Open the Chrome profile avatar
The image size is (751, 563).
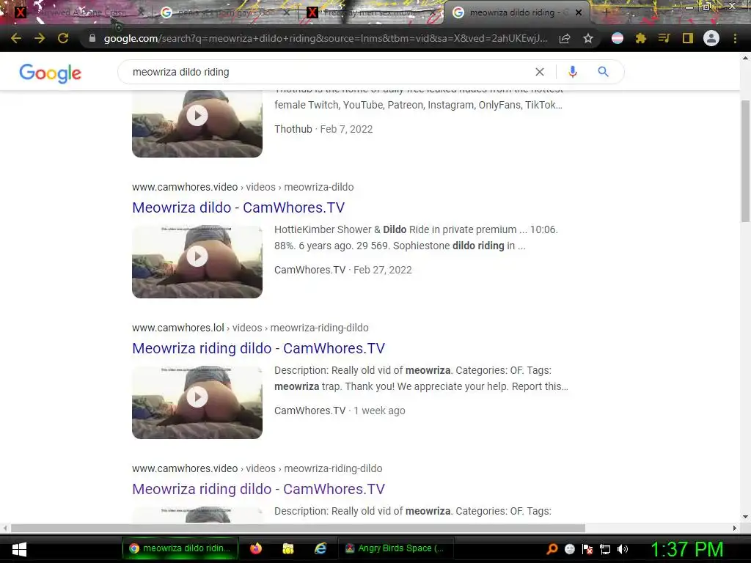[x=711, y=38]
